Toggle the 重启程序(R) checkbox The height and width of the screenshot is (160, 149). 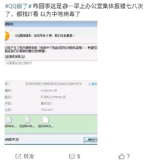(12, 139)
